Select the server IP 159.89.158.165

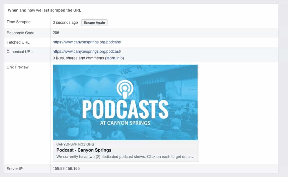(66, 168)
